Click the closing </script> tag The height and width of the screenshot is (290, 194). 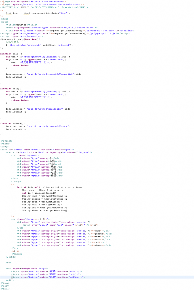click(7, 141)
